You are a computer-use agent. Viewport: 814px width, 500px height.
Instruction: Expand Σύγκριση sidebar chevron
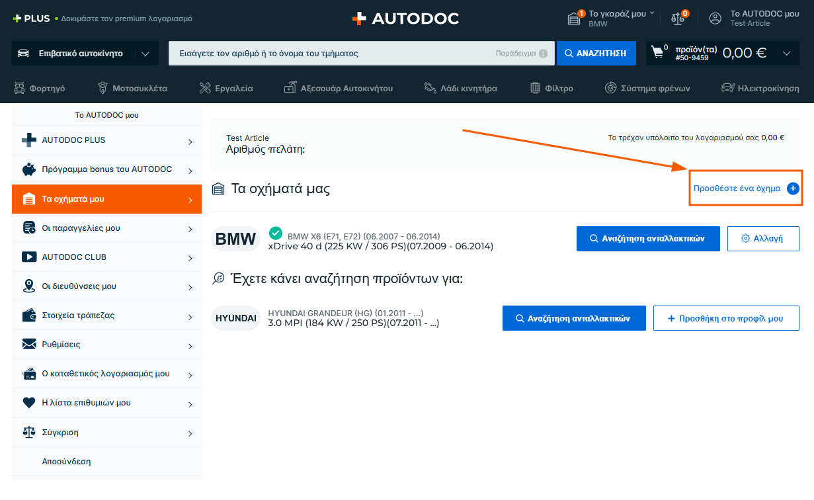pyautogui.click(x=190, y=434)
